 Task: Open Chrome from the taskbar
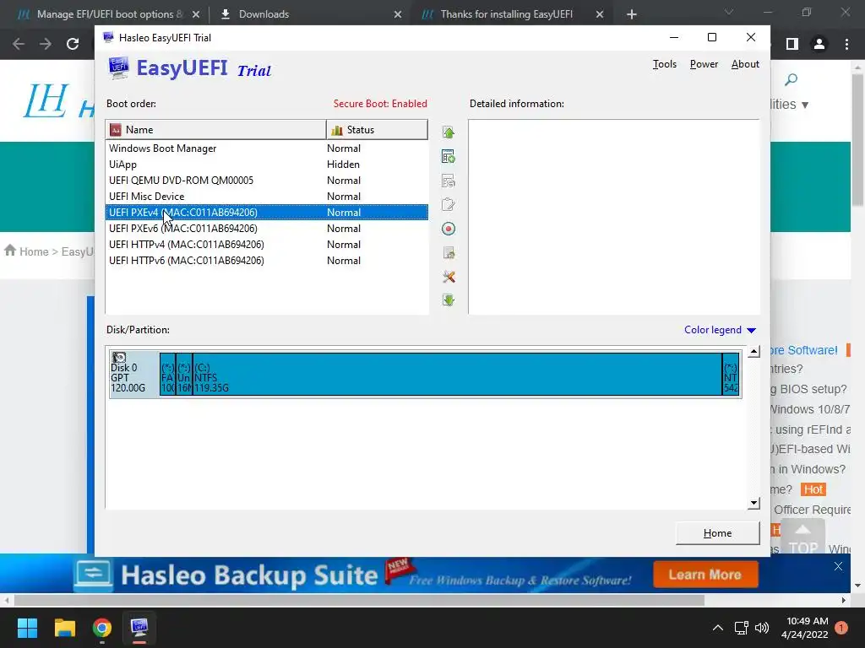pos(102,628)
